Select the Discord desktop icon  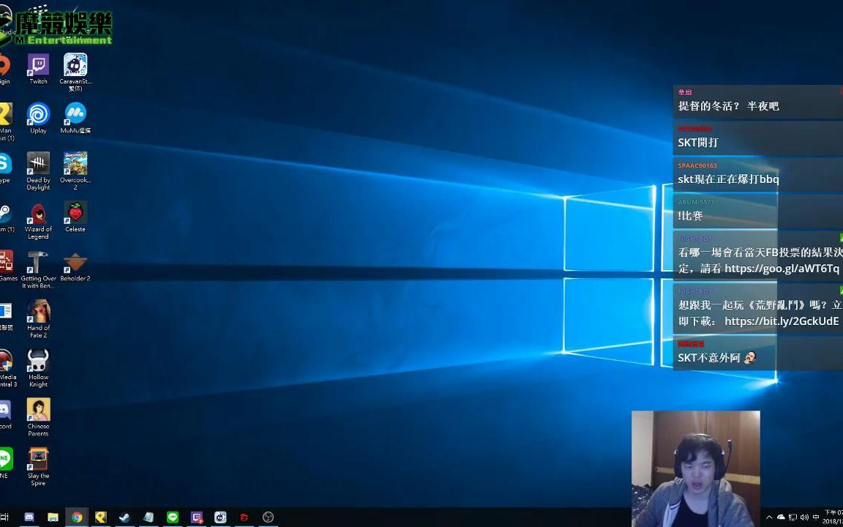coord(5,414)
